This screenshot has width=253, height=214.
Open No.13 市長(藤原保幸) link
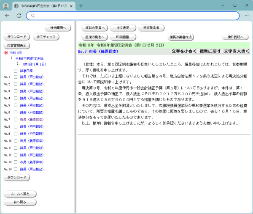pyautogui.click(x=32, y=162)
